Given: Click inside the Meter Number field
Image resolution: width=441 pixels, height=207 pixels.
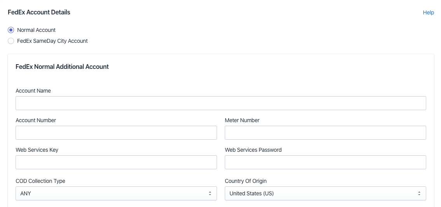Looking at the screenshot, I should click(325, 133).
